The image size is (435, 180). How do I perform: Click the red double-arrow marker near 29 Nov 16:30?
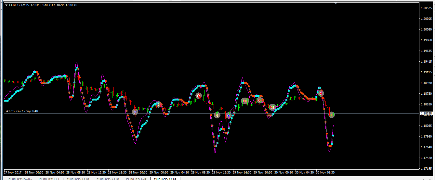245,101
